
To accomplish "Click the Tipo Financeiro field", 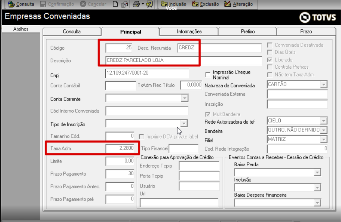I will (184, 149).
